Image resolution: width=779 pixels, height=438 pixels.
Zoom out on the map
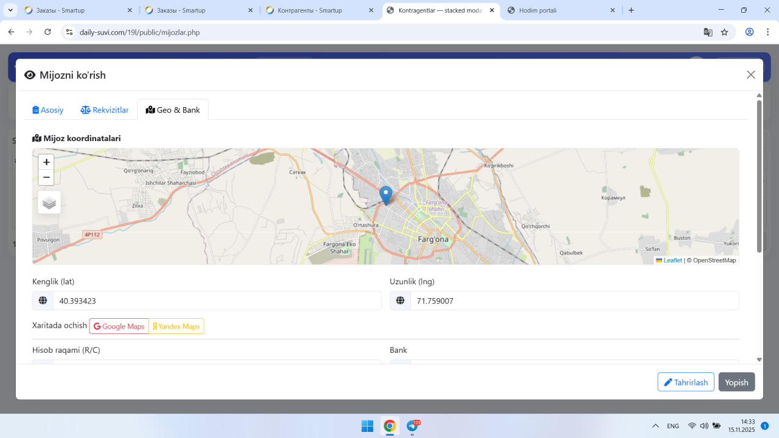click(46, 178)
